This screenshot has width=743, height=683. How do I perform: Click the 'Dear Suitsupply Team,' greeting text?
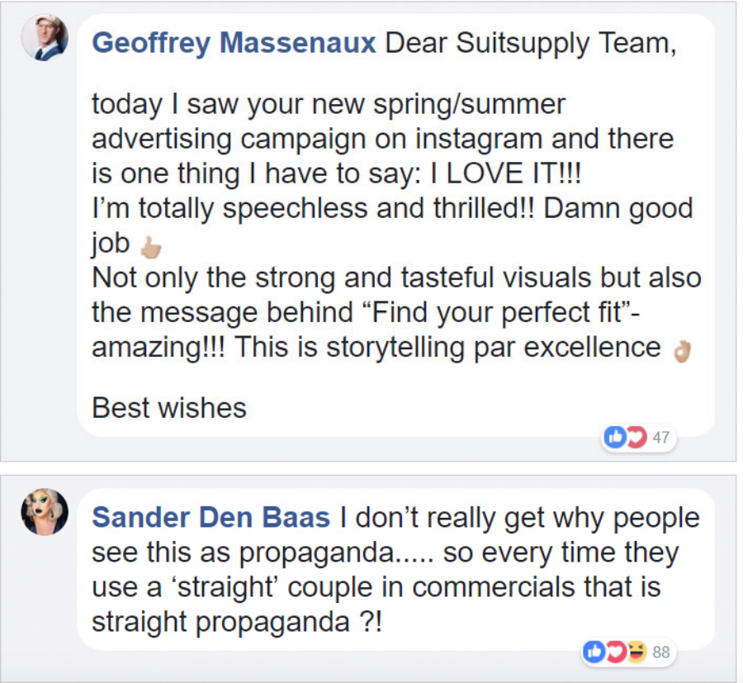click(x=531, y=43)
